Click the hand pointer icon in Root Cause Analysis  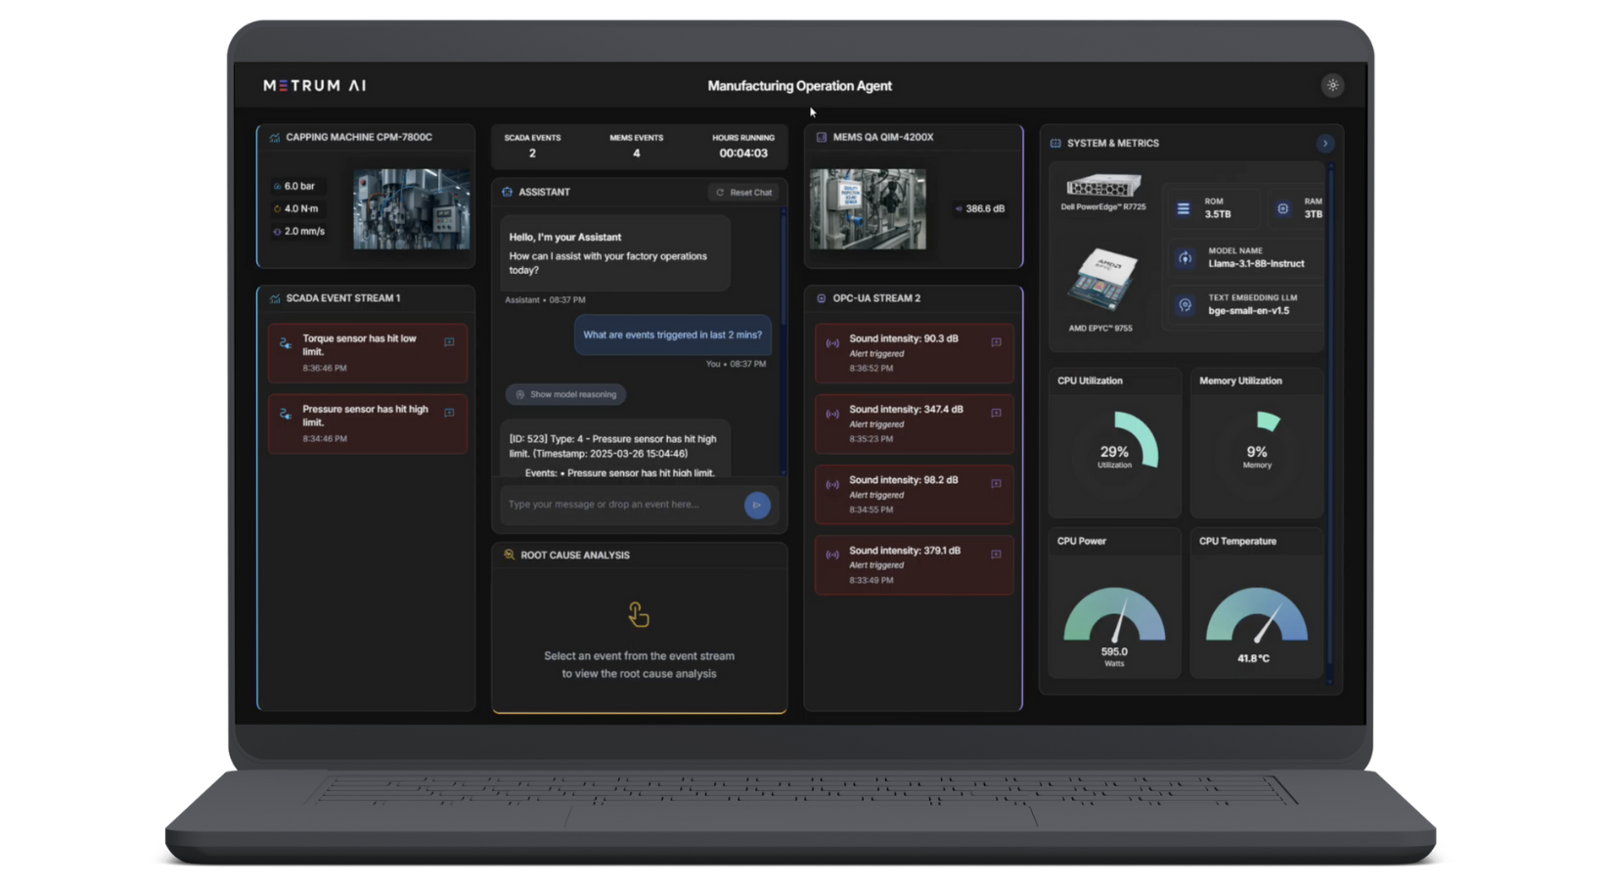coord(639,614)
